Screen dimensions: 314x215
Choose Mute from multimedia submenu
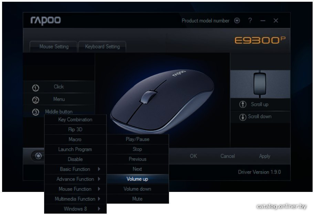[x=138, y=199]
